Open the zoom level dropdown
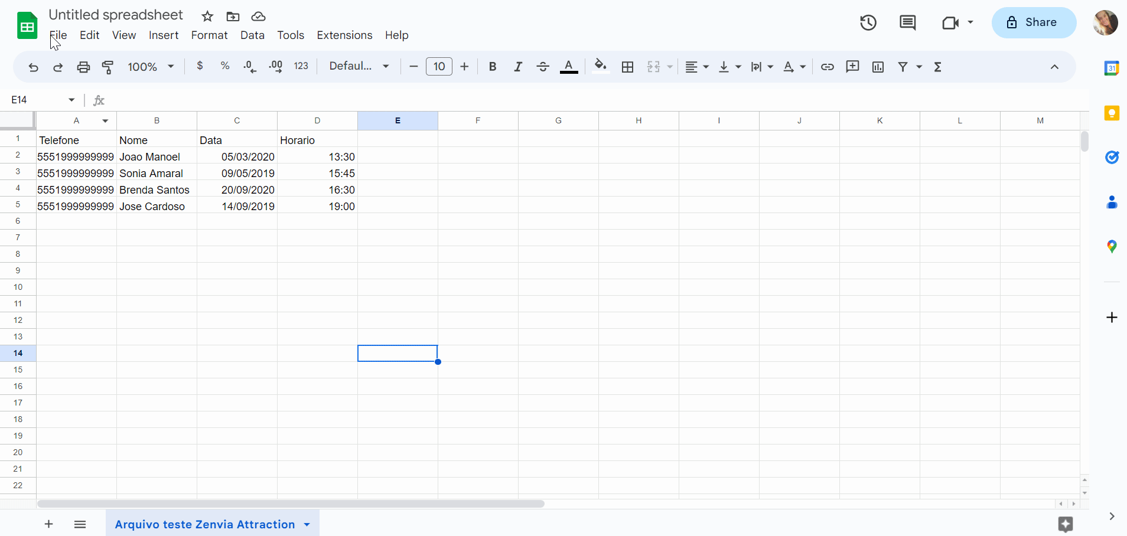1127x536 pixels. 149,67
